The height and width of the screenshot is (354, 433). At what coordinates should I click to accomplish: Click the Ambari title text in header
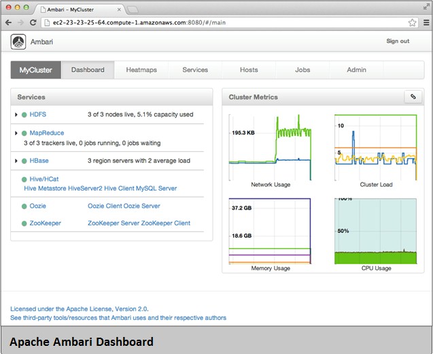click(x=41, y=42)
